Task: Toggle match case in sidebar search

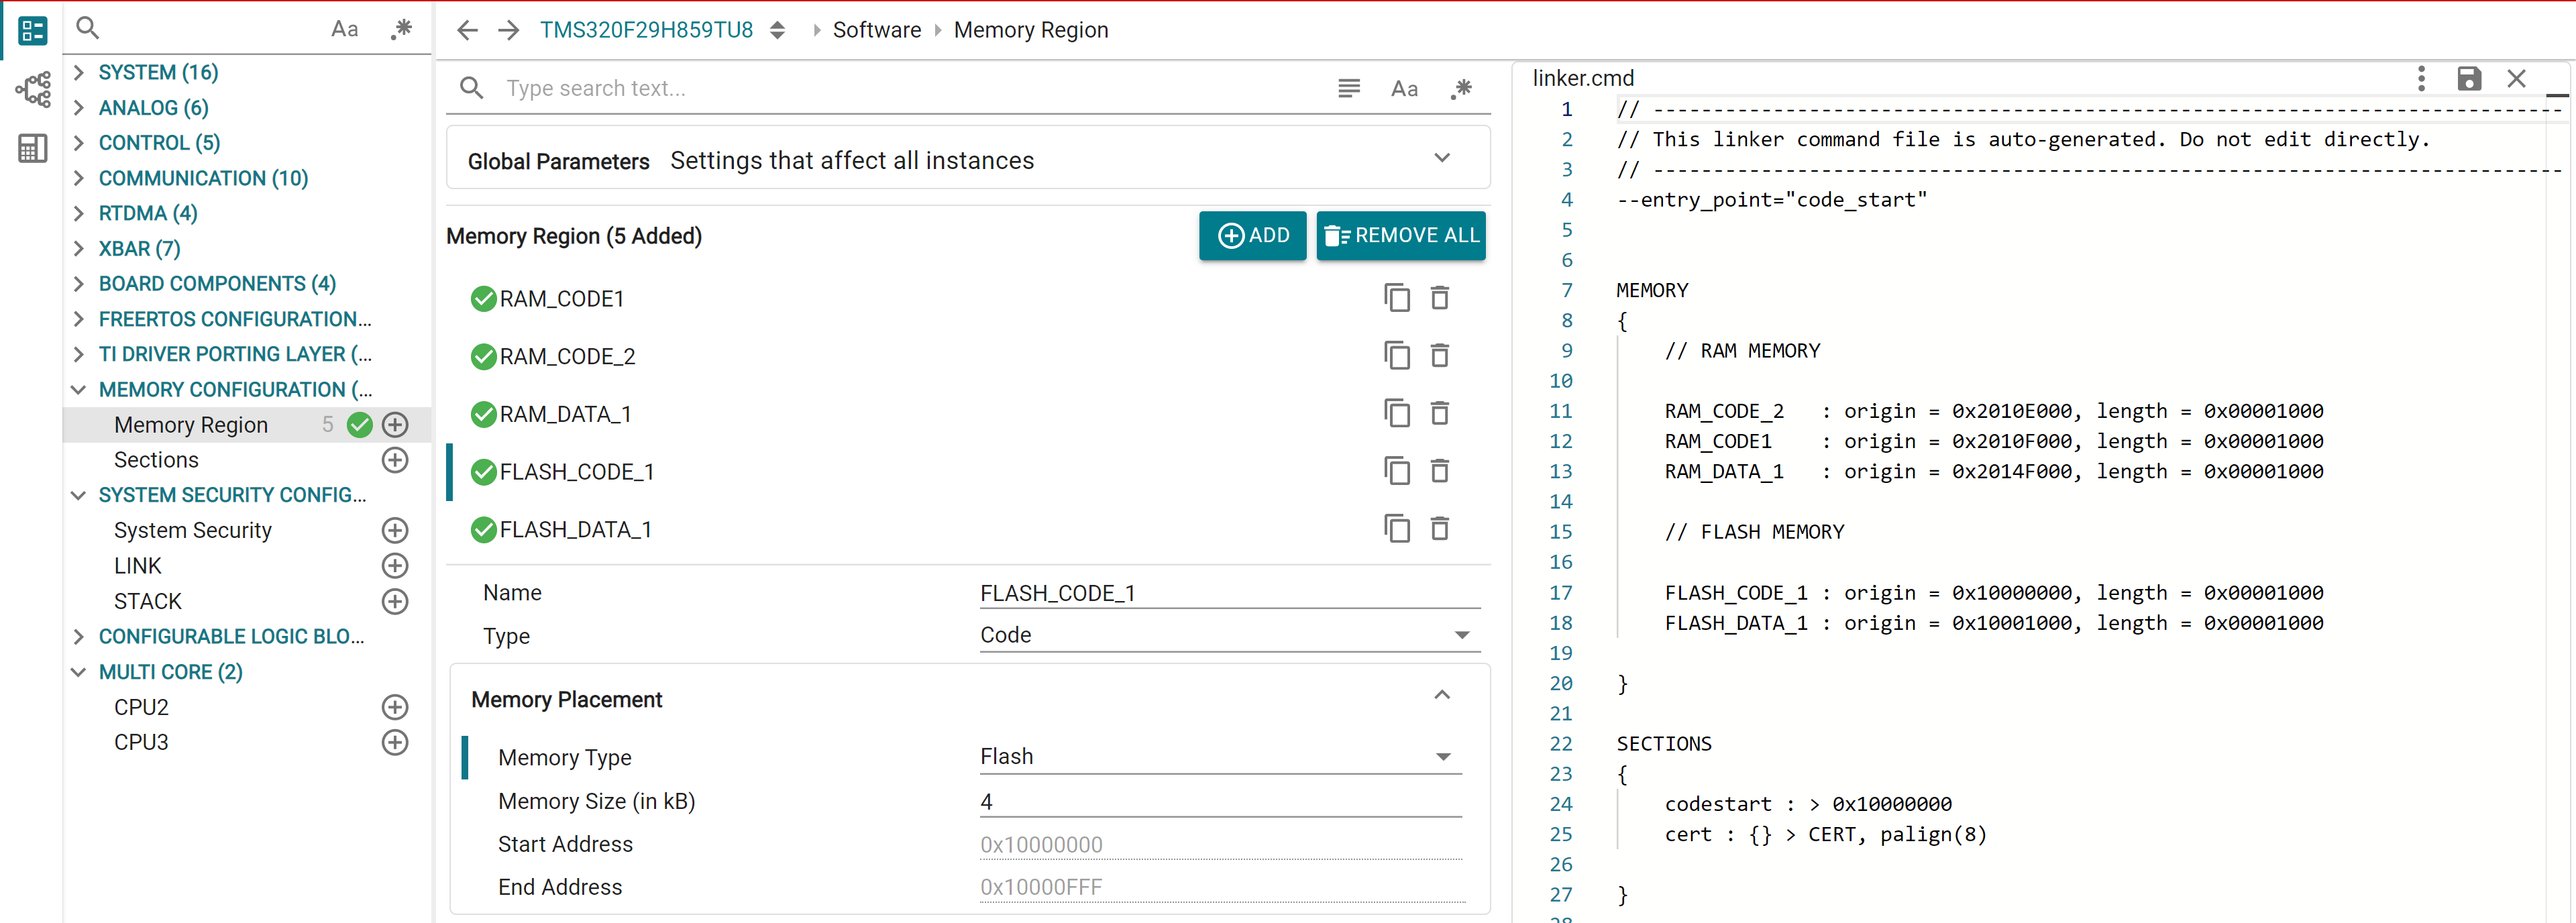Action: tap(344, 29)
